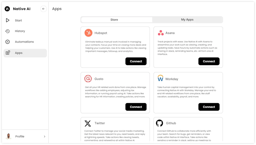The height and width of the screenshot is (145, 256).
Task: Click the Start play icon in sidebar
Action: (7, 20)
